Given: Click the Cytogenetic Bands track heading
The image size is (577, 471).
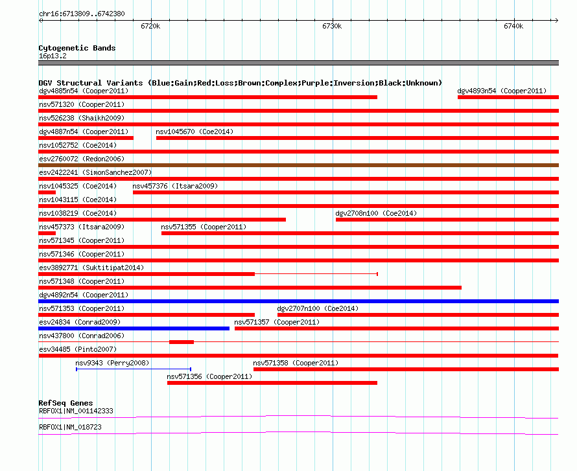Looking at the screenshot, I should click(x=77, y=48).
